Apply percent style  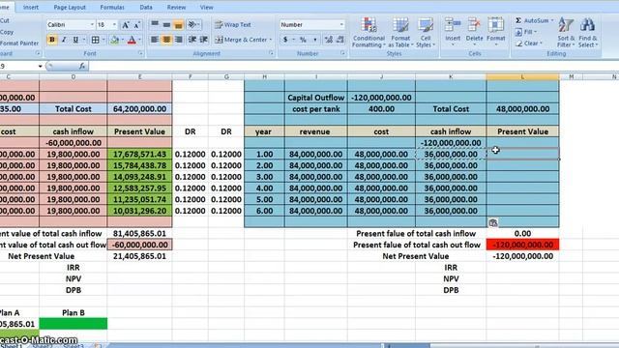pos(303,40)
